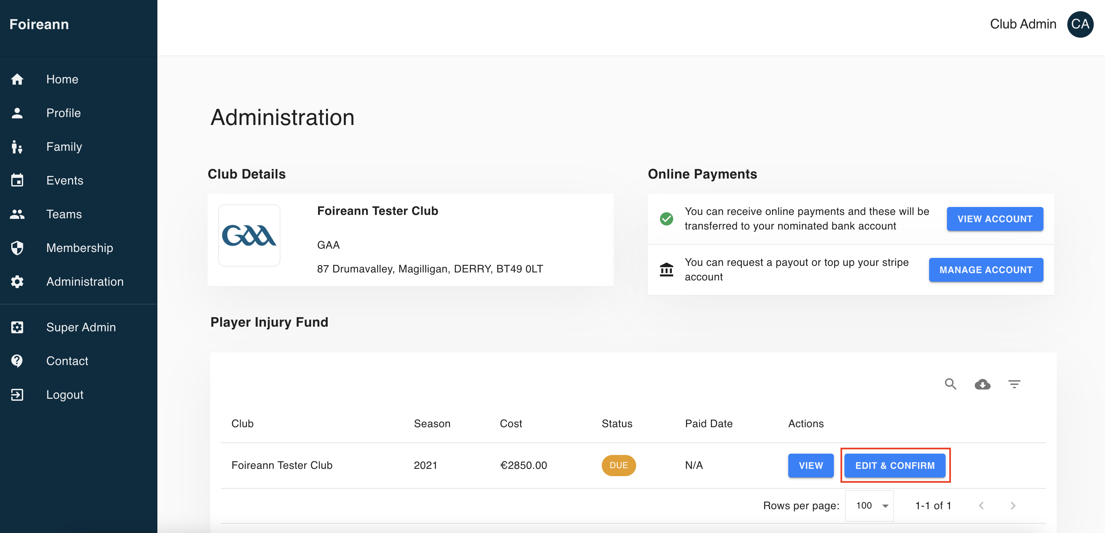Image resolution: width=1105 pixels, height=533 pixels.
Task: Click the CA avatar for Club Admin
Action: click(1081, 24)
